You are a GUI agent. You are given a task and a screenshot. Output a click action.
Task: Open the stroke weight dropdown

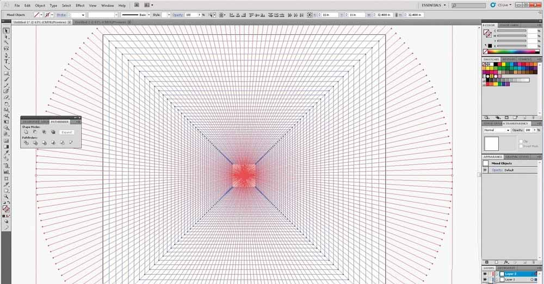point(83,15)
